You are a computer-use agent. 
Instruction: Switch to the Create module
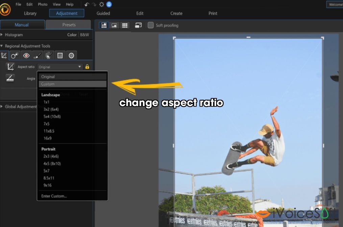point(176,13)
